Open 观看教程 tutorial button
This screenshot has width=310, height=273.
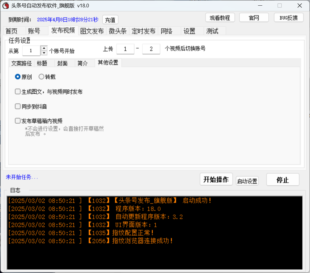tap(220, 18)
